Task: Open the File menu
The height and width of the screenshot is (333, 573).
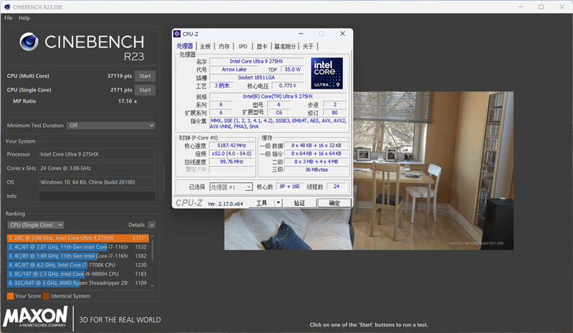Action: click(9, 18)
